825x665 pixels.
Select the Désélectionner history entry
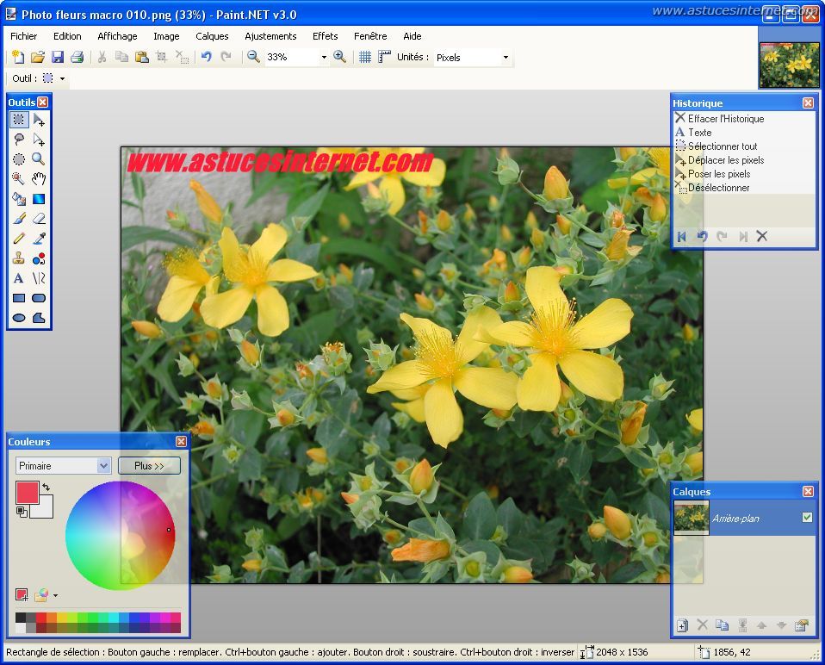(745, 187)
